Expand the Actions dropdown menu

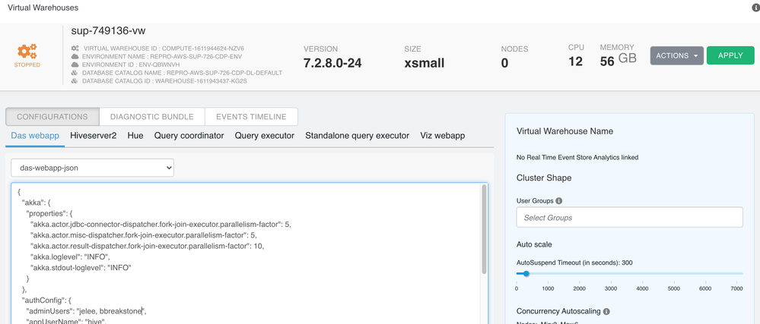point(676,55)
